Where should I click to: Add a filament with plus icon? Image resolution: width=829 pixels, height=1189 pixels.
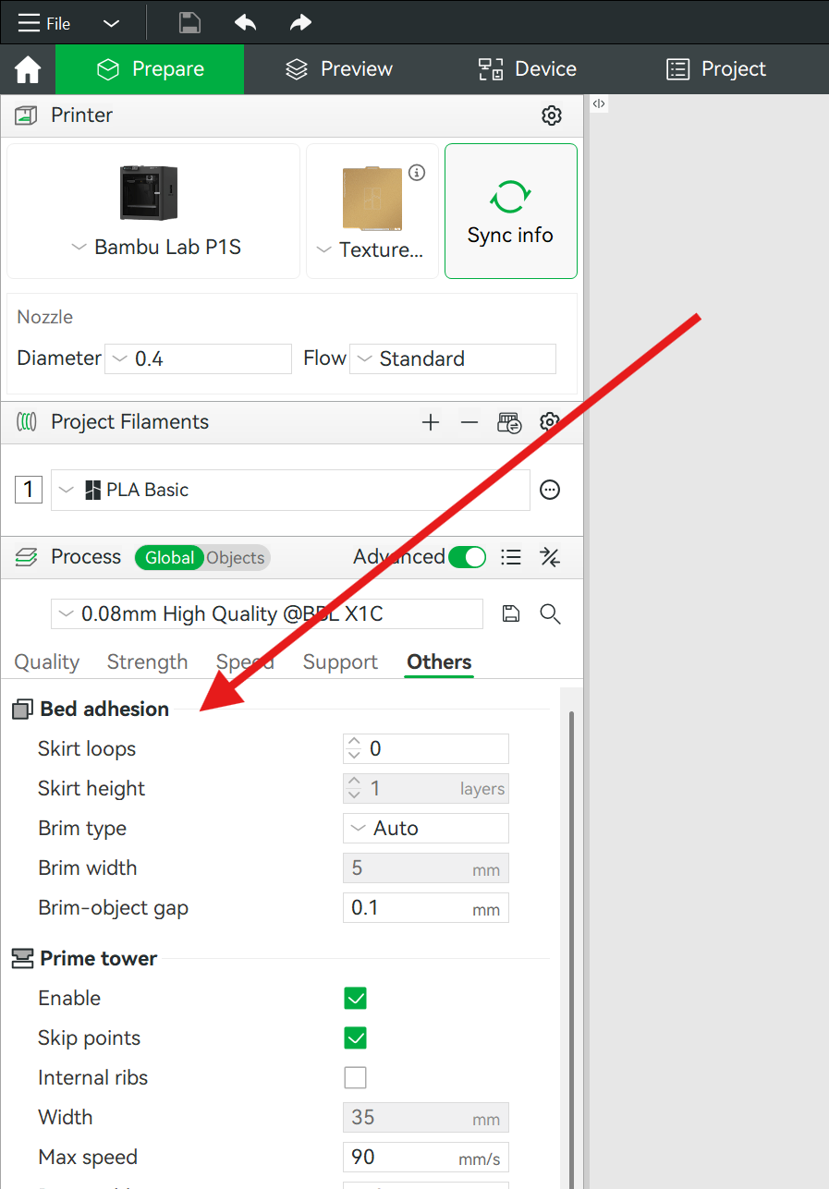tap(430, 422)
